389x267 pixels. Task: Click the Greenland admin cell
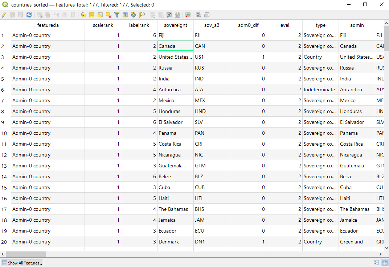tap(357, 242)
